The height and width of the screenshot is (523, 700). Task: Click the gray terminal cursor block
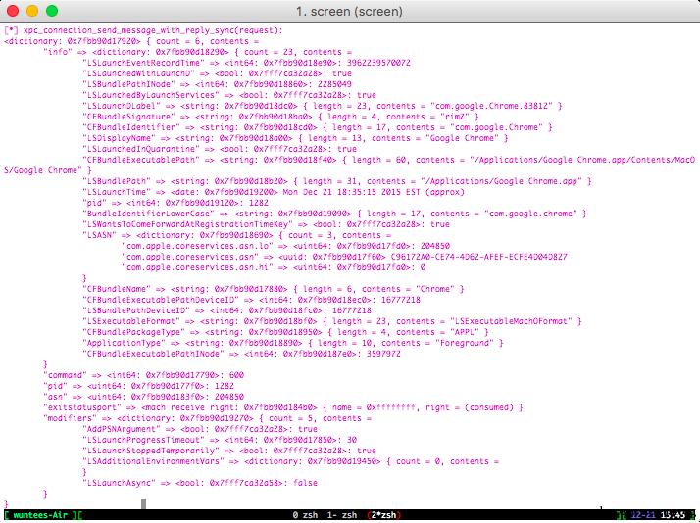pyautogui.click(x=143, y=503)
